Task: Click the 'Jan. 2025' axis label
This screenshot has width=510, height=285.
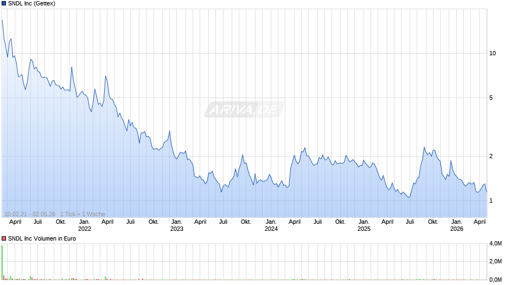Action: click(364, 225)
